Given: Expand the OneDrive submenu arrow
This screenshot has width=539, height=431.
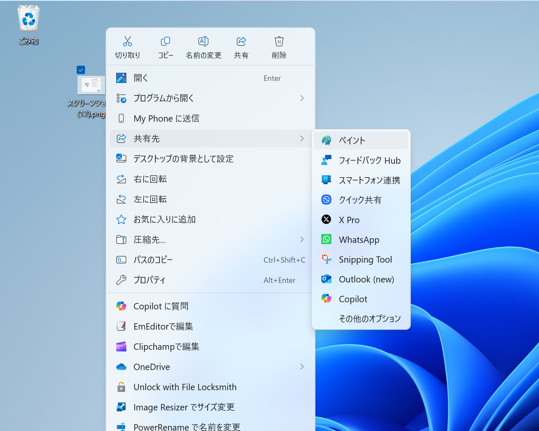Looking at the screenshot, I should 302,367.
